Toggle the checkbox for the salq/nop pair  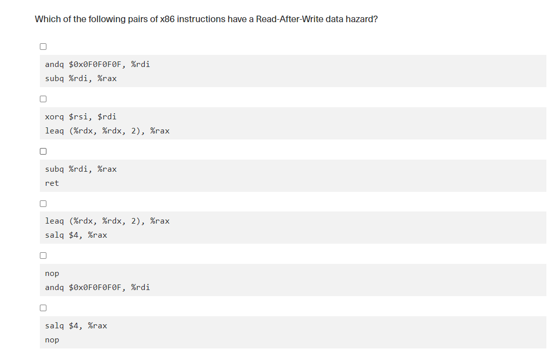tap(43, 308)
